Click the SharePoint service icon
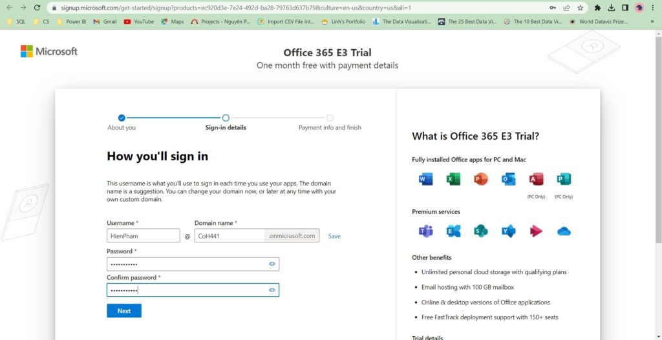The image size is (662, 340). (x=480, y=231)
